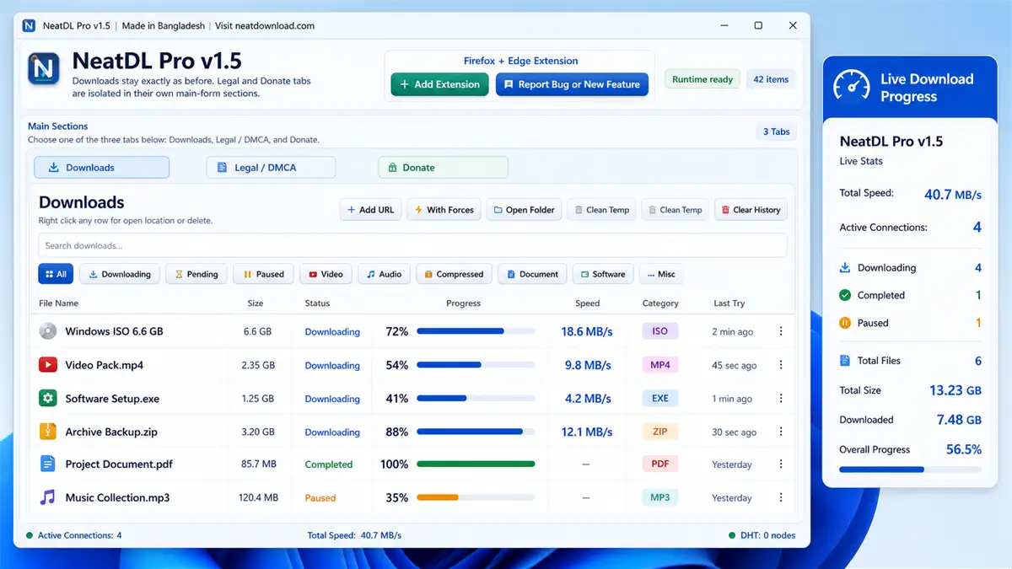1012x569 pixels.
Task: Click the Search downloads input field
Action: (x=412, y=245)
